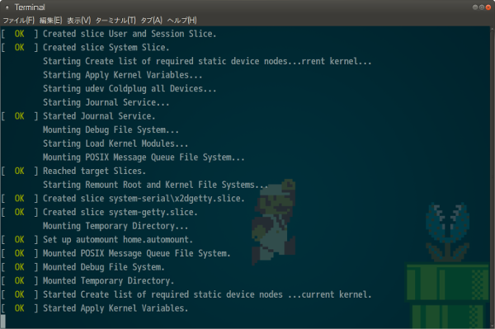The width and height of the screenshot is (495, 329).
Task: Open the ファイル(F) menu
Action: point(19,21)
